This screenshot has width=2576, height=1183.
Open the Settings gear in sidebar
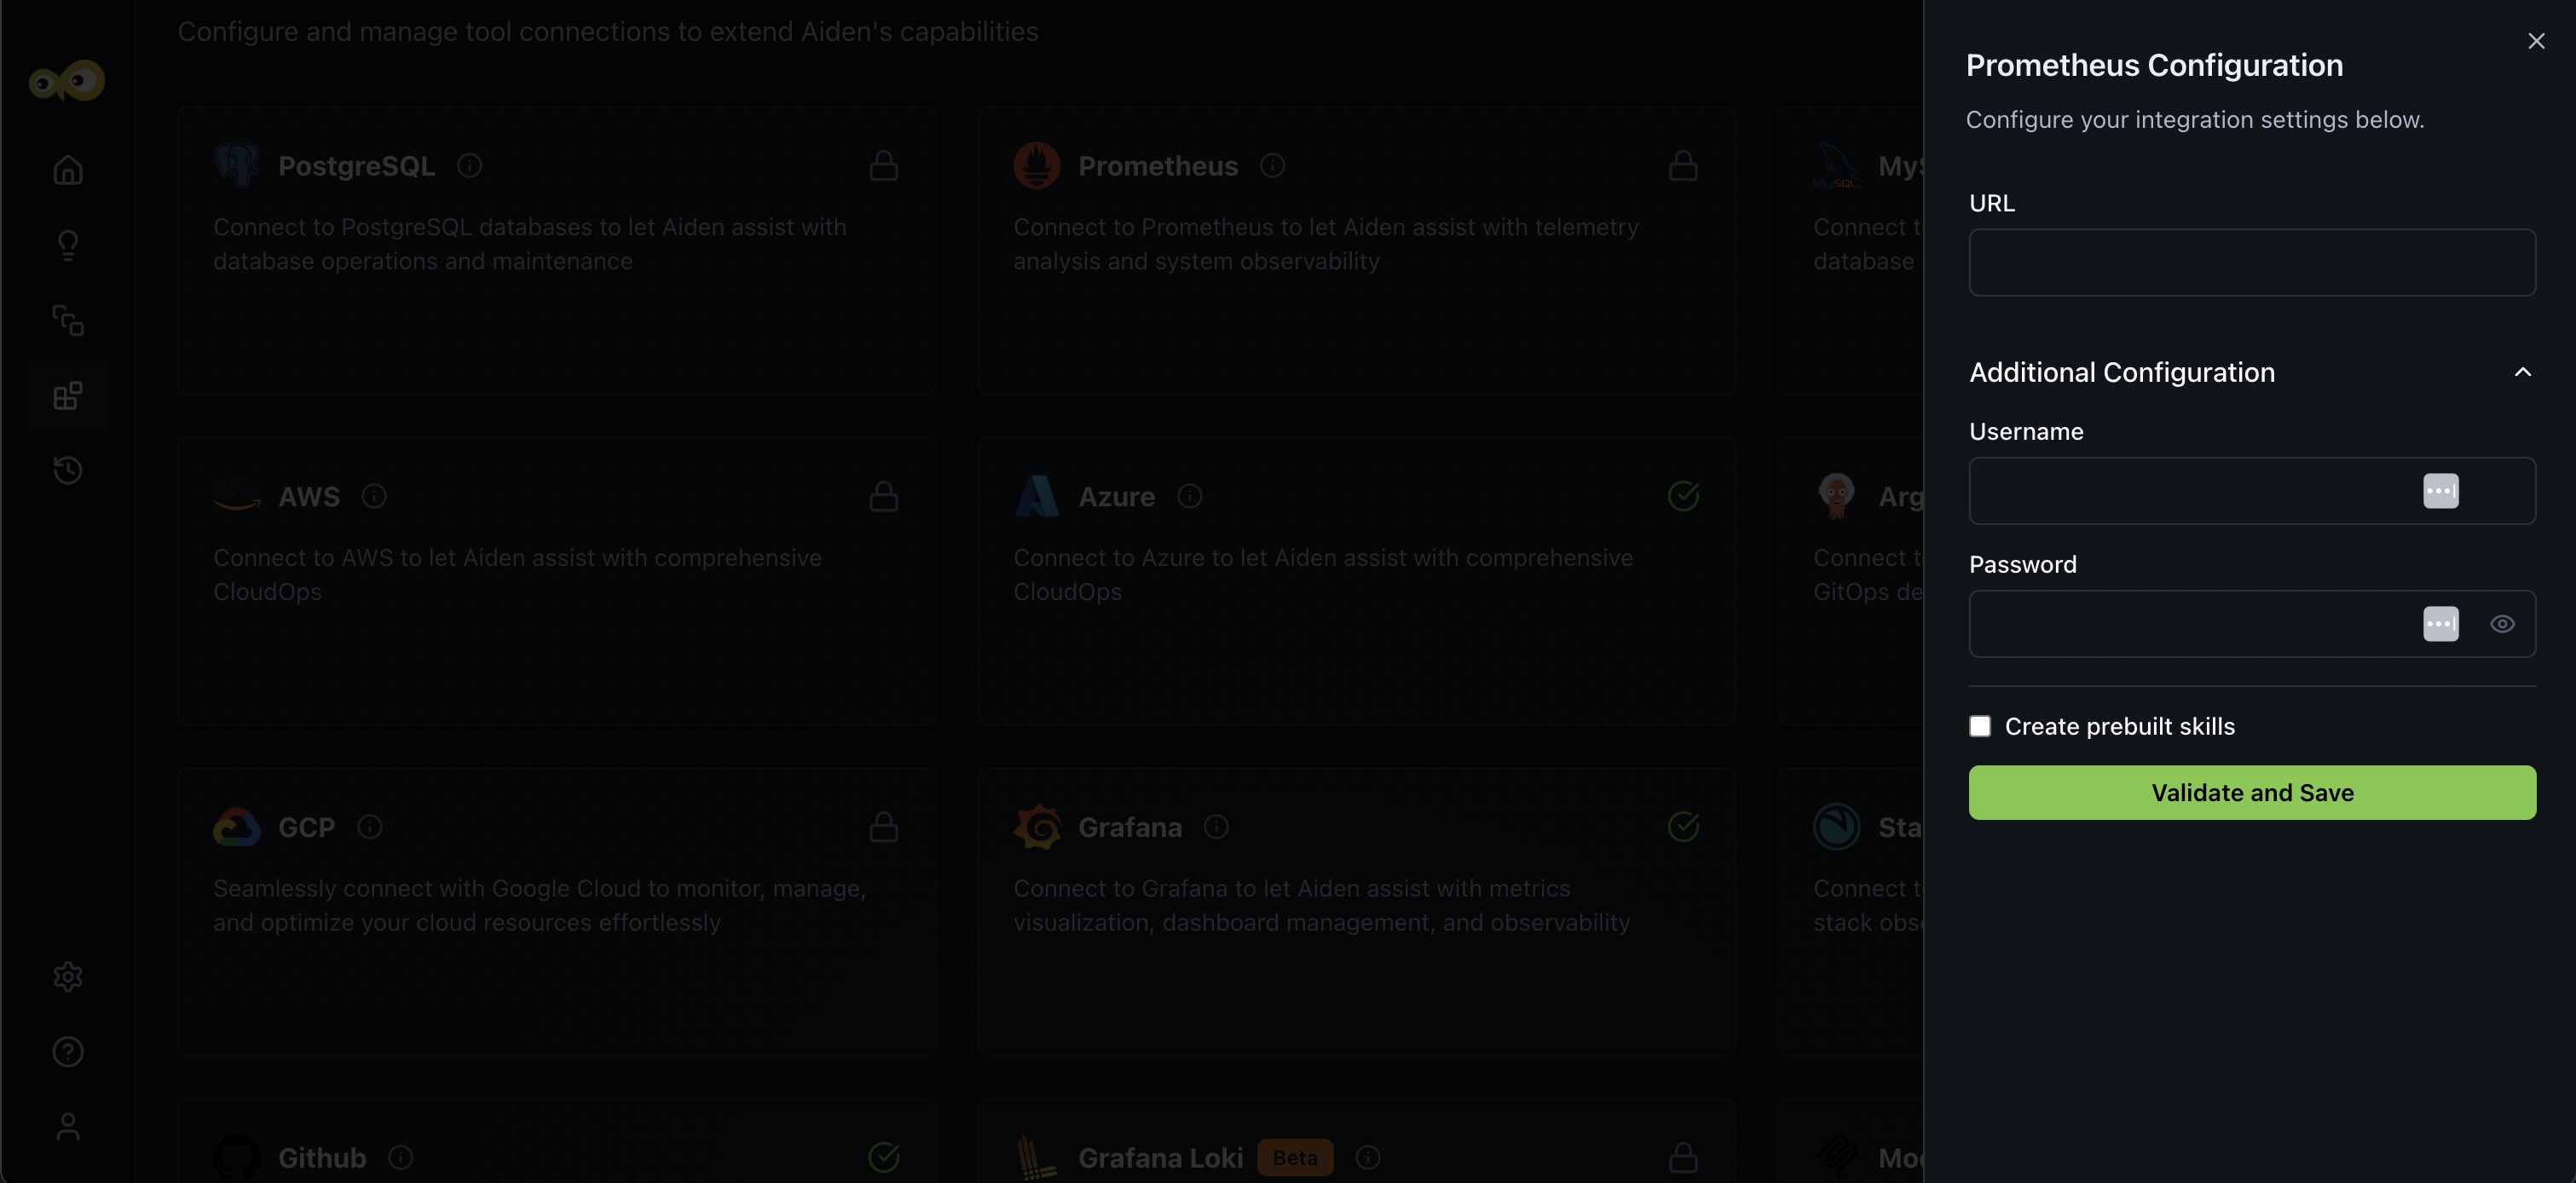(x=68, y=976)
